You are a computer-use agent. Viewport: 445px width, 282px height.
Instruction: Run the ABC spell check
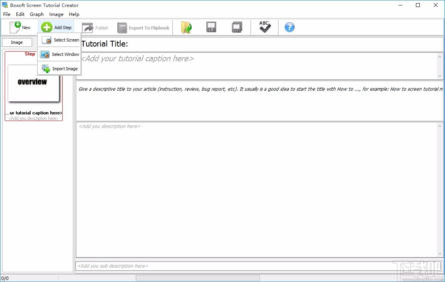tap(265, 27)
